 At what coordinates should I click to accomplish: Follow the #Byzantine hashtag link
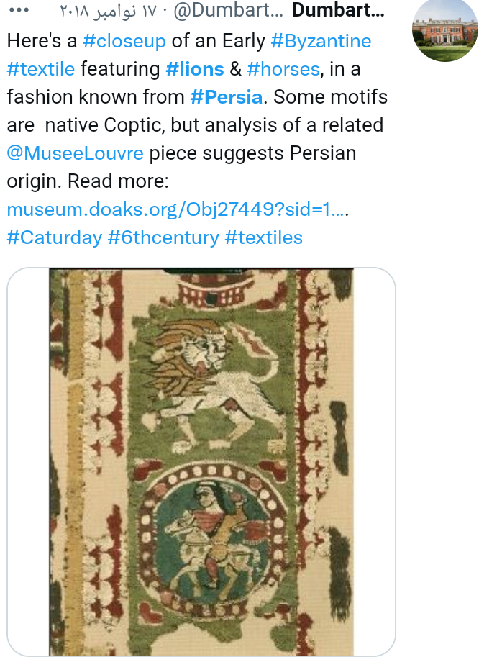click(x=321, y=40)
